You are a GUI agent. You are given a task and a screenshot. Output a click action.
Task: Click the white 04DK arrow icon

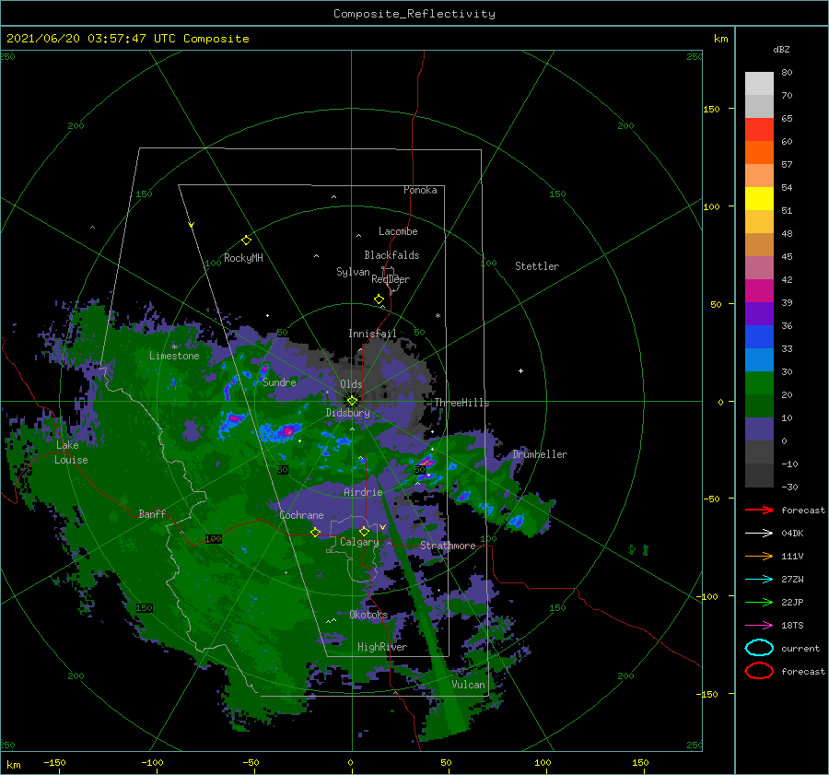point(759,534)
